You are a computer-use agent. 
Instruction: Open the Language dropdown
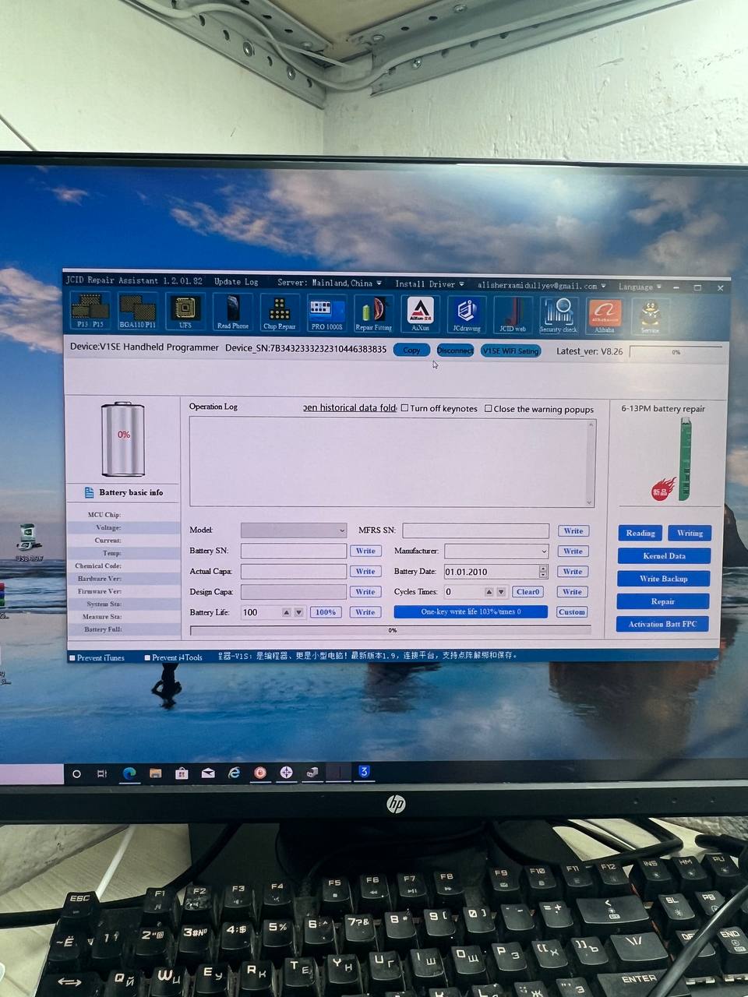[640, 287]
